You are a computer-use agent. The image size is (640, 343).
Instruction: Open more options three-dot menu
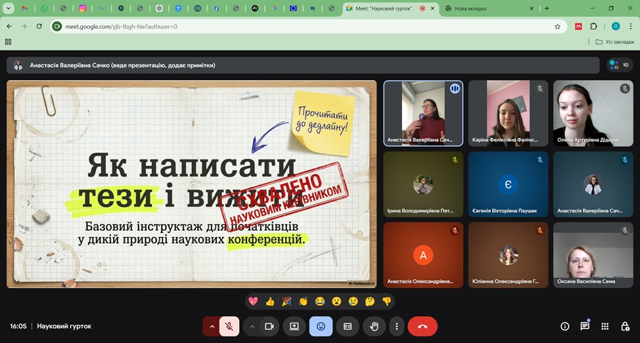coord(396,327)
